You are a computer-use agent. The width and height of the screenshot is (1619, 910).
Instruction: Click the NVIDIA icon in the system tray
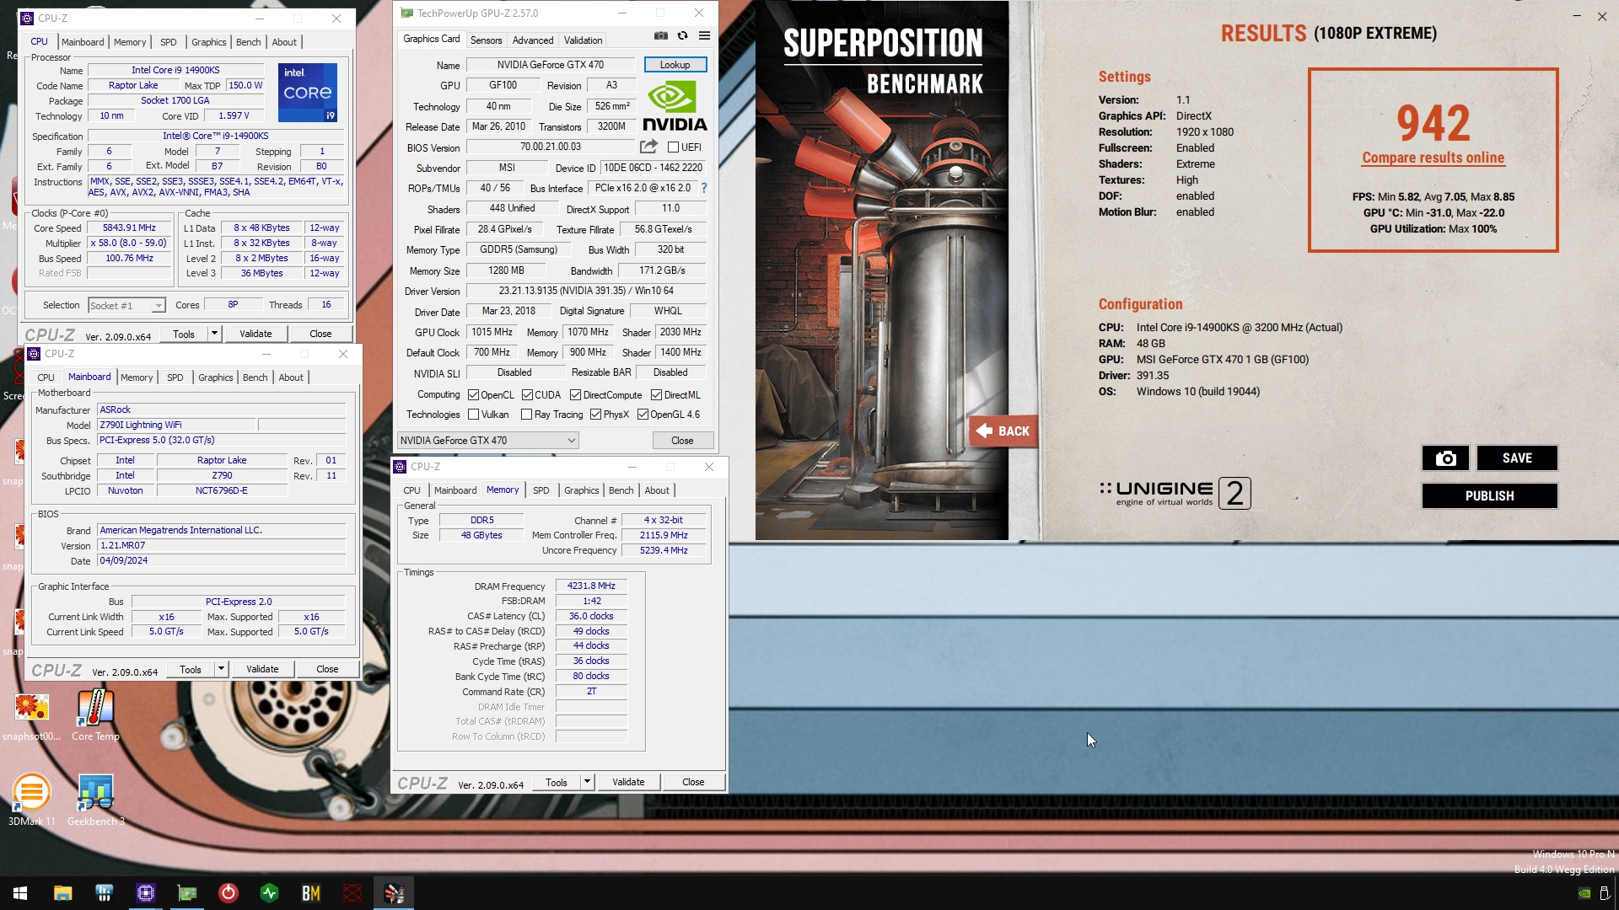(x=1584, y=893)
